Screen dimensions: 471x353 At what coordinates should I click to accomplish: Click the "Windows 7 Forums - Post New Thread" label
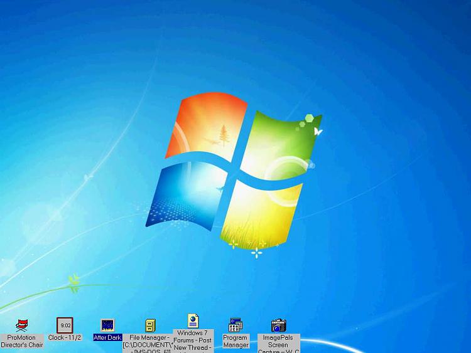pos(193,341)
